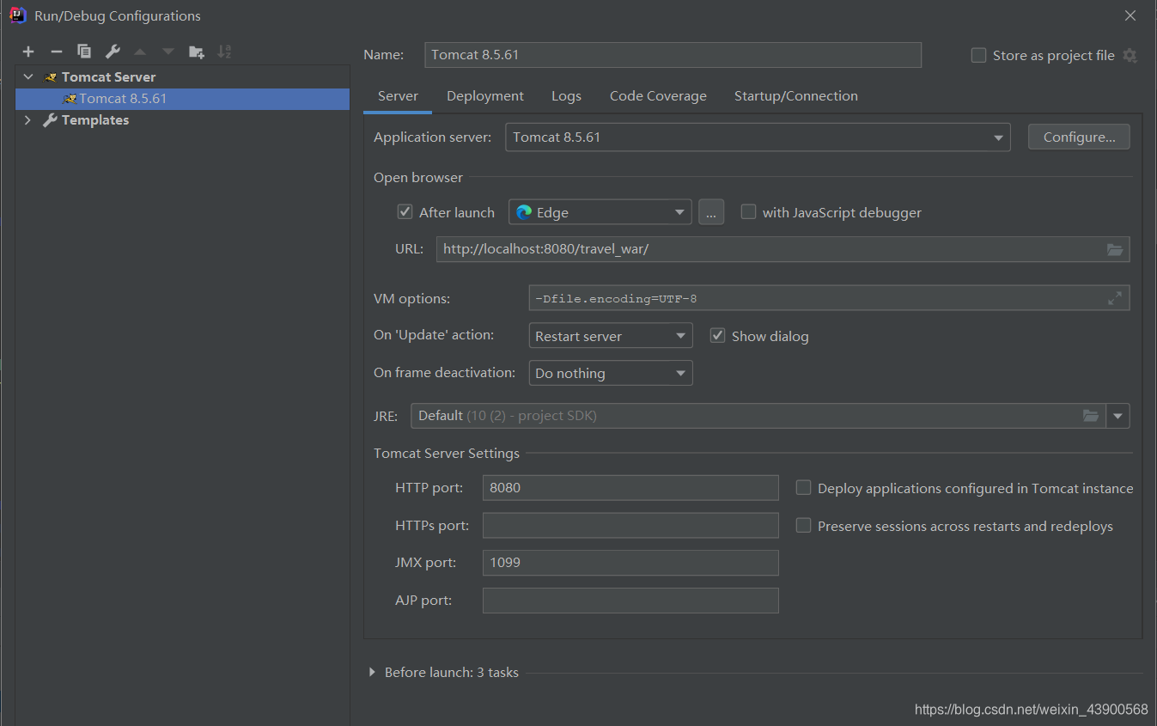Viewport: 1157px width, 726px height.
Task: Browse folder icon in JRE field
Action: pos(1091,416)
